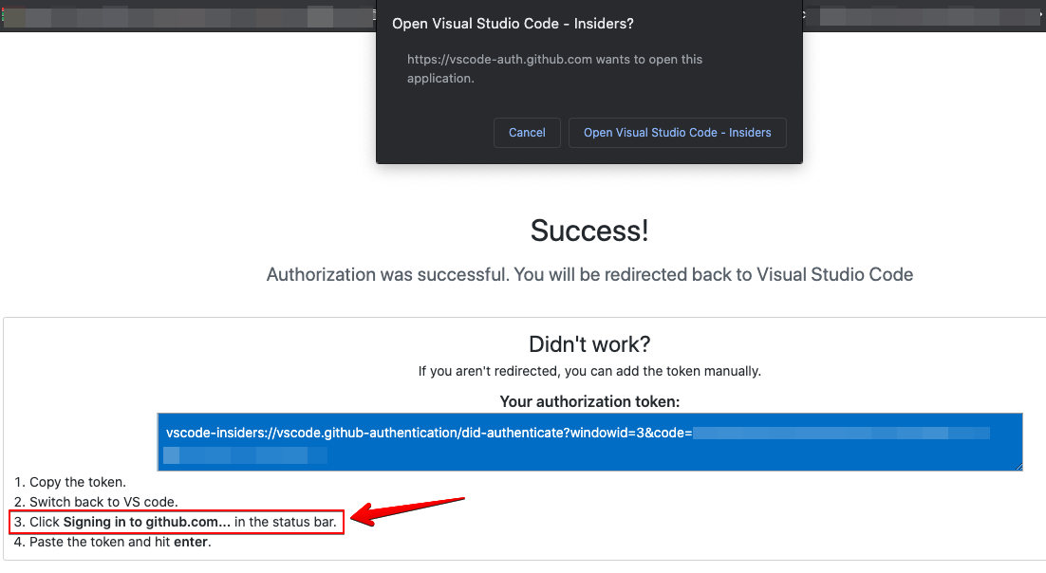Select the highlighted authorization token text
The height and width of the screenshot is (573, 1046).
point(588,439)
